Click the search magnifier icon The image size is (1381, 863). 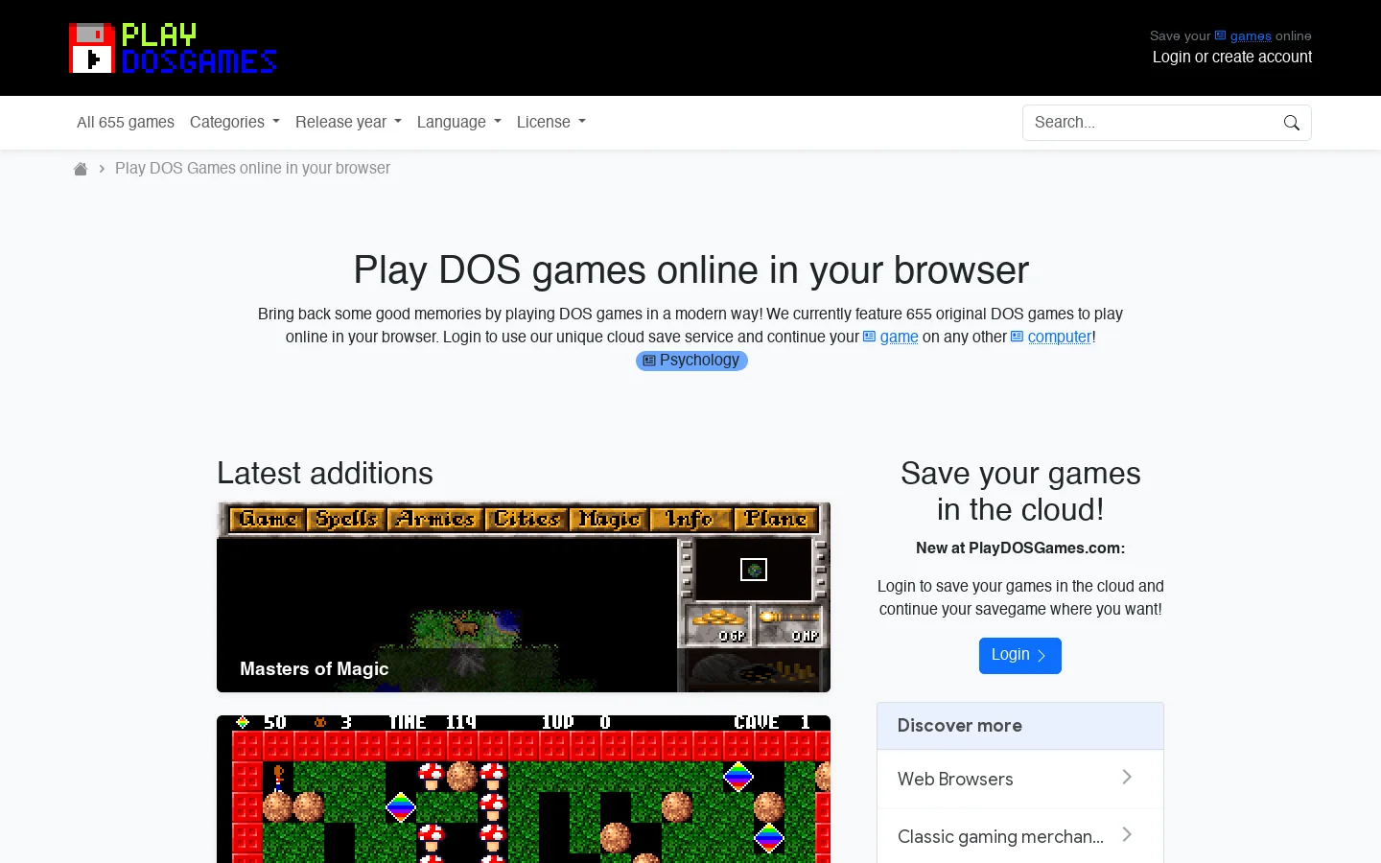[1292, 123]
